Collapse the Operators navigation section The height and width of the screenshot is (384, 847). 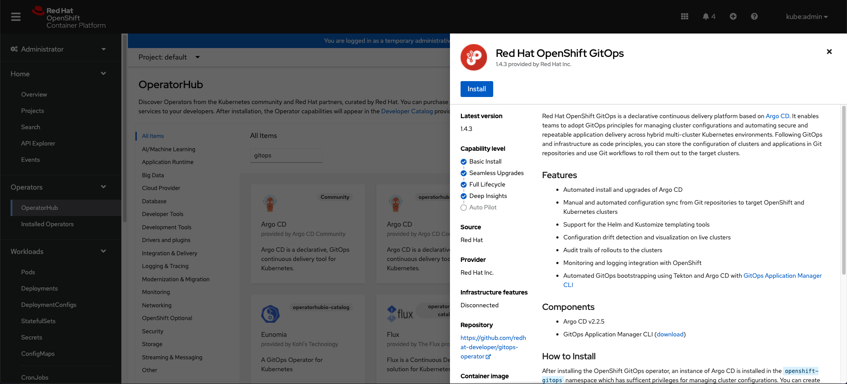click(60, 187)
